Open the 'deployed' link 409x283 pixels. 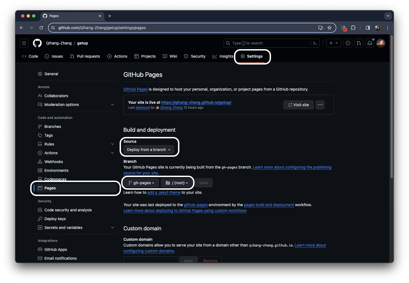143,108
